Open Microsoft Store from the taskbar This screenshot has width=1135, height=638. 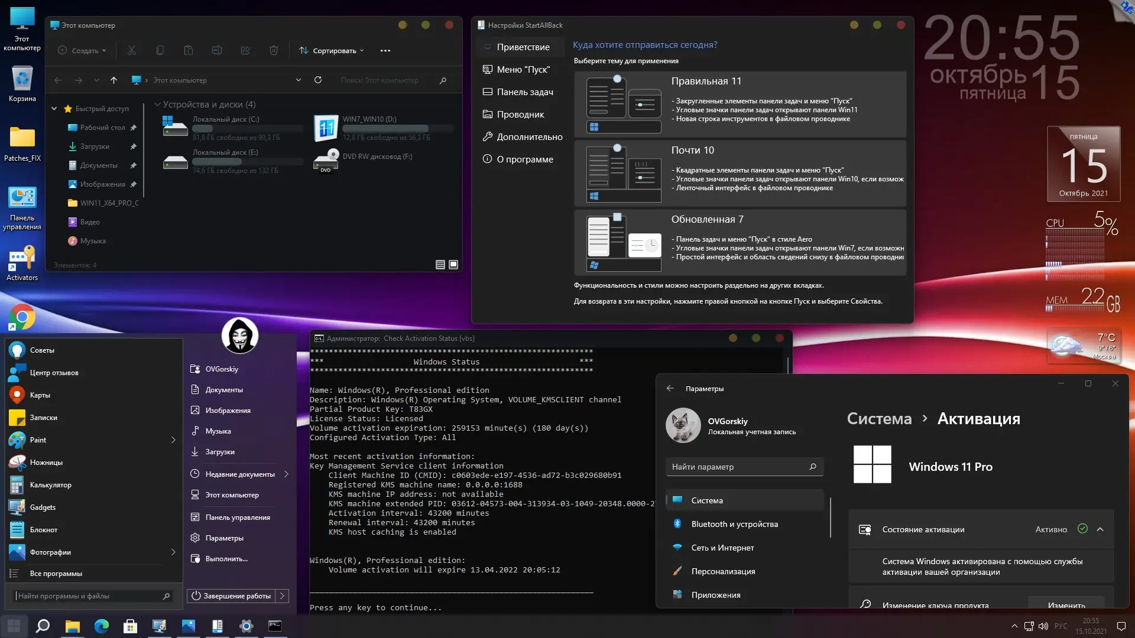click(x=130, y=626)
